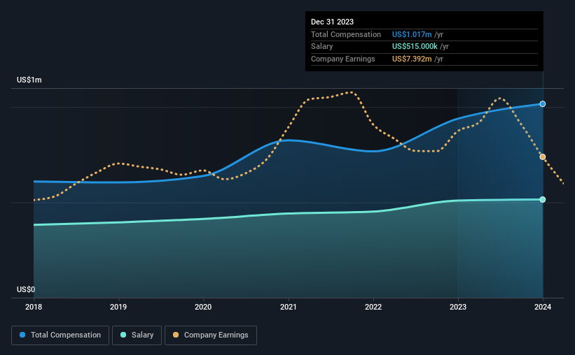Select the 2022 label on the x-axis

coord(373,307)
